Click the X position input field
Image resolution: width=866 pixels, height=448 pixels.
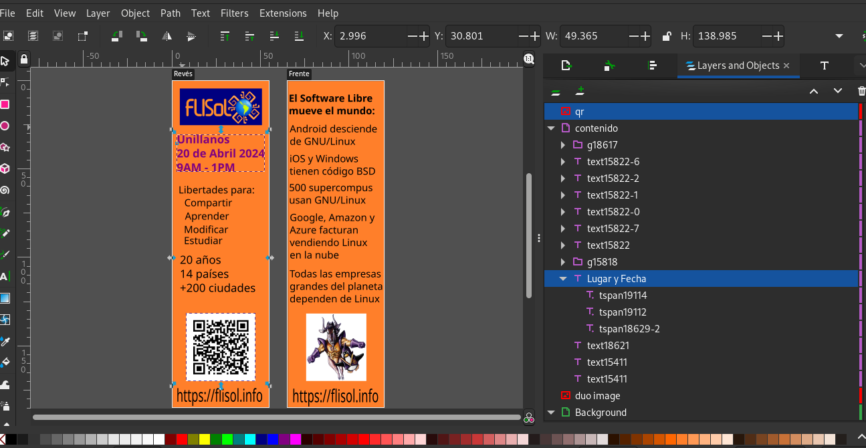(370, 36)
